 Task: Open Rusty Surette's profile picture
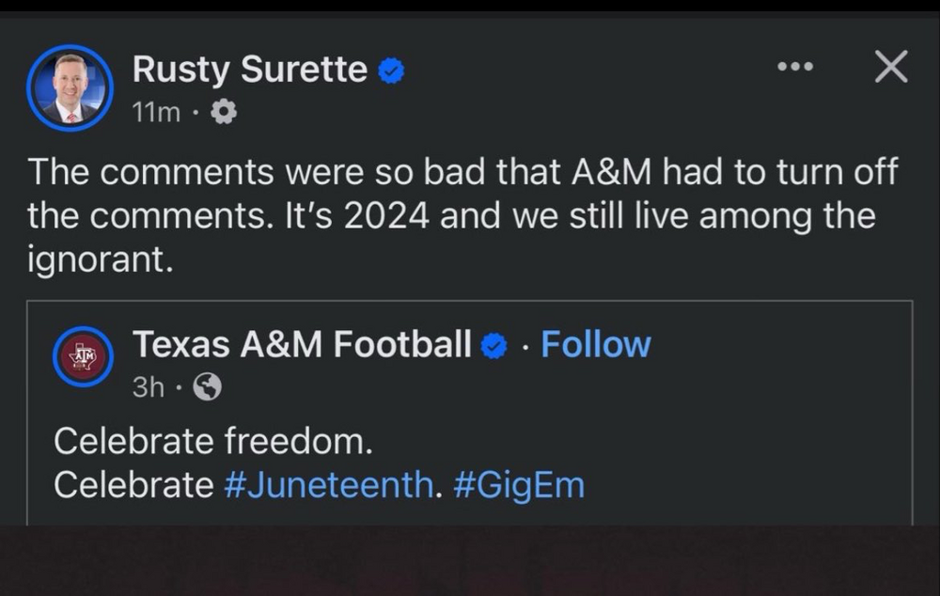[70, 88]
